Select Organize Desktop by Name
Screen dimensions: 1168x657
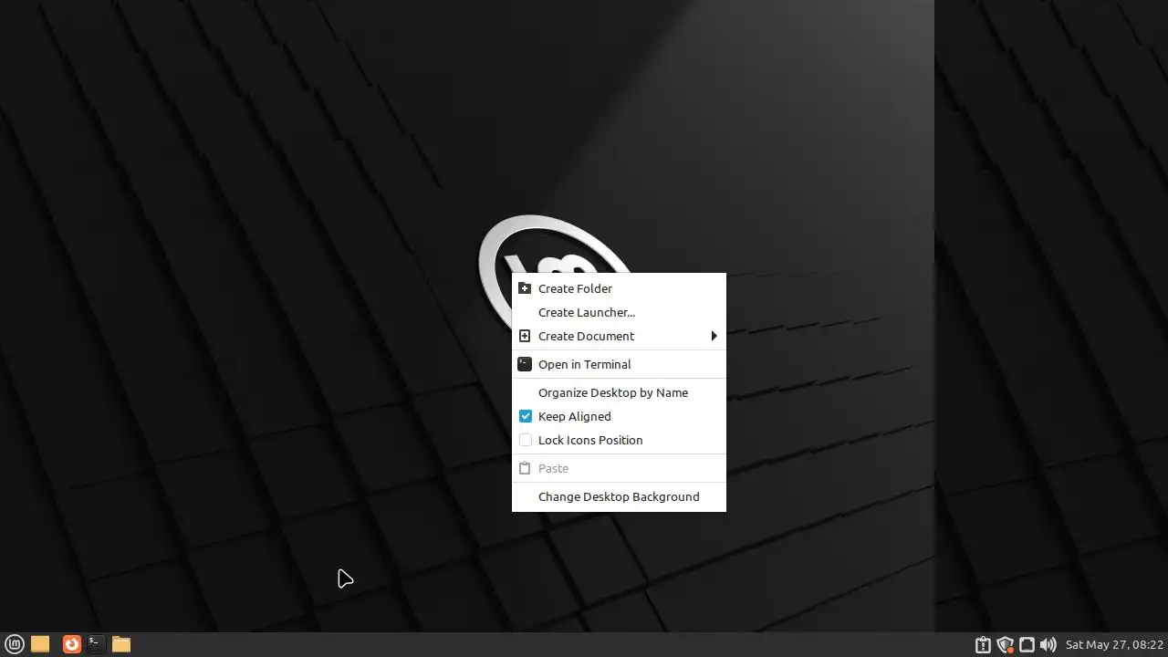coord(619,392)
